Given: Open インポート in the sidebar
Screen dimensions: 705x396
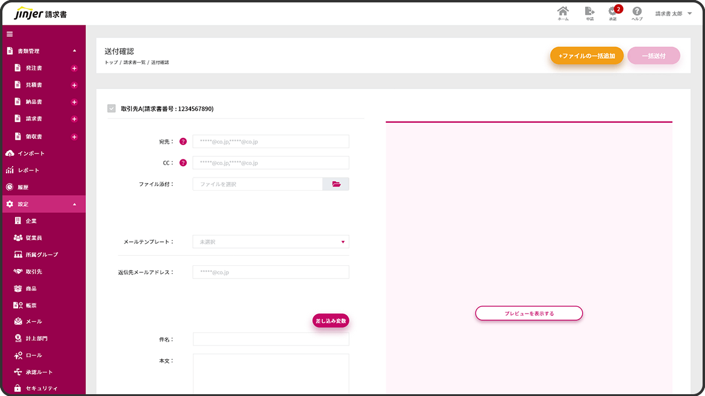Looking at the screenshot, I should pyautogui.click(x=31, y=153).
